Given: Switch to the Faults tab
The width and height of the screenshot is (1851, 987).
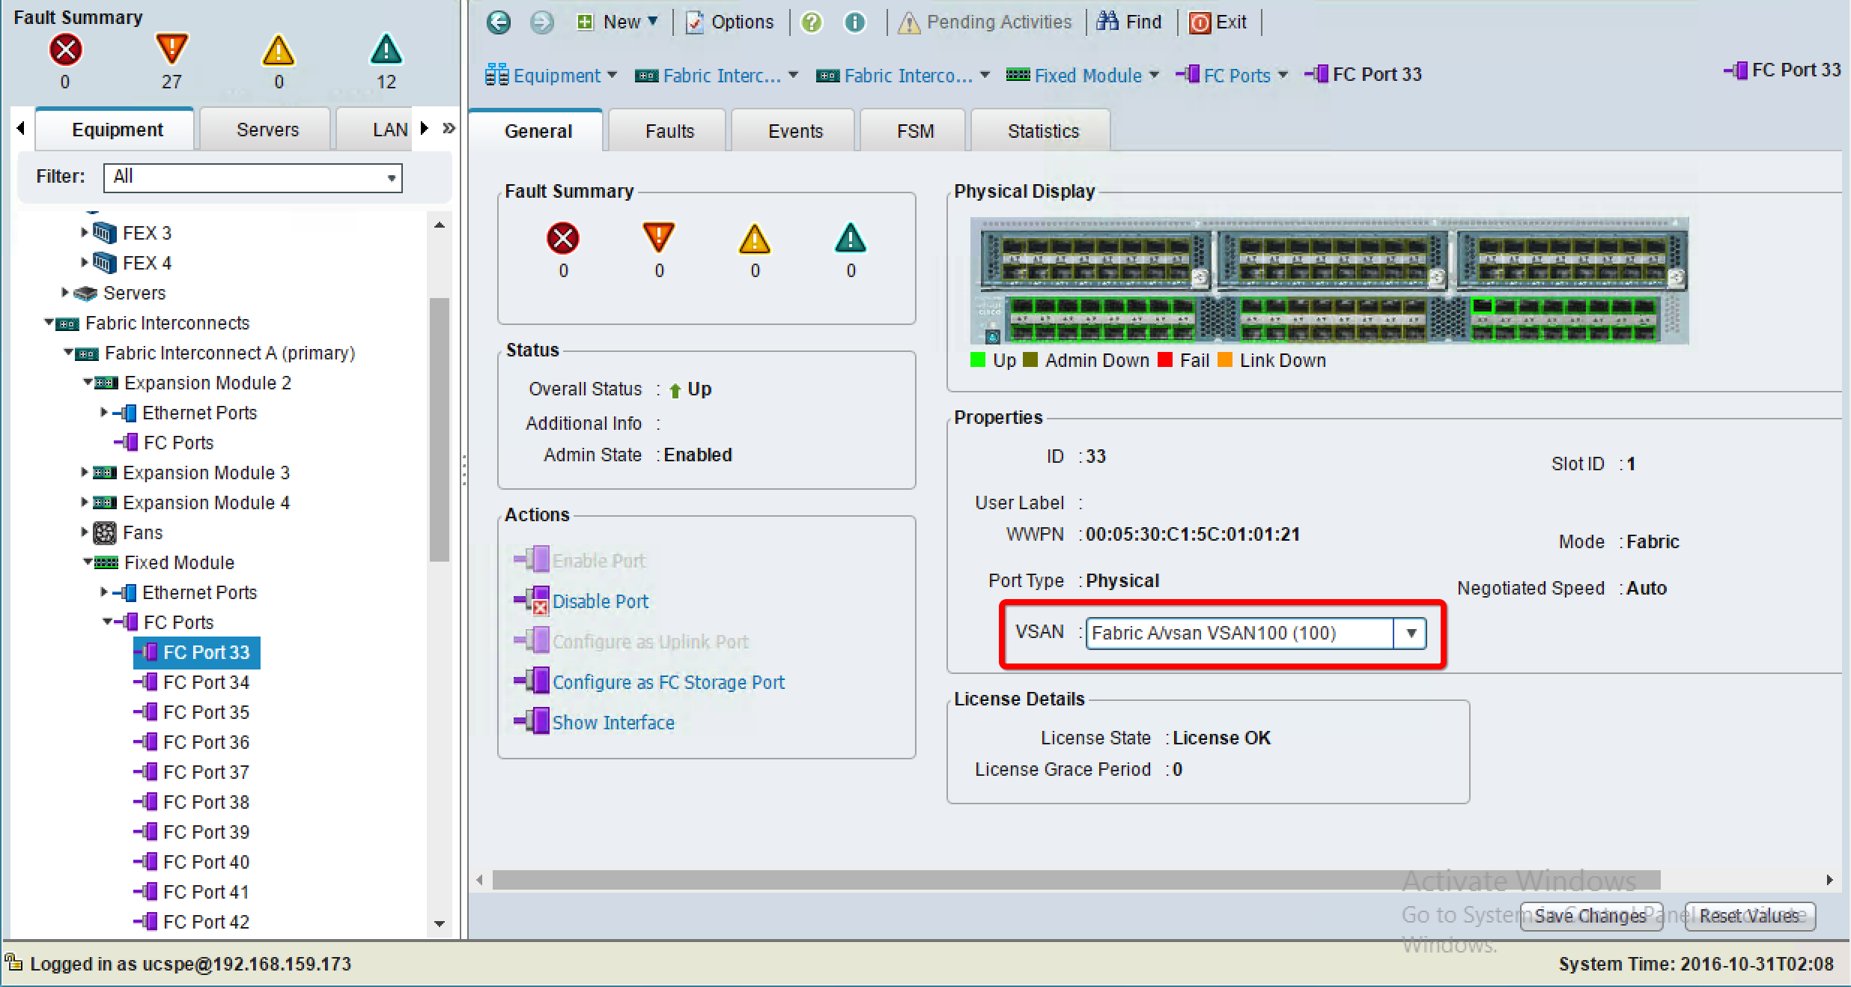Looking at the screenshot, I should pyautogui.click(x=669, y=131).
